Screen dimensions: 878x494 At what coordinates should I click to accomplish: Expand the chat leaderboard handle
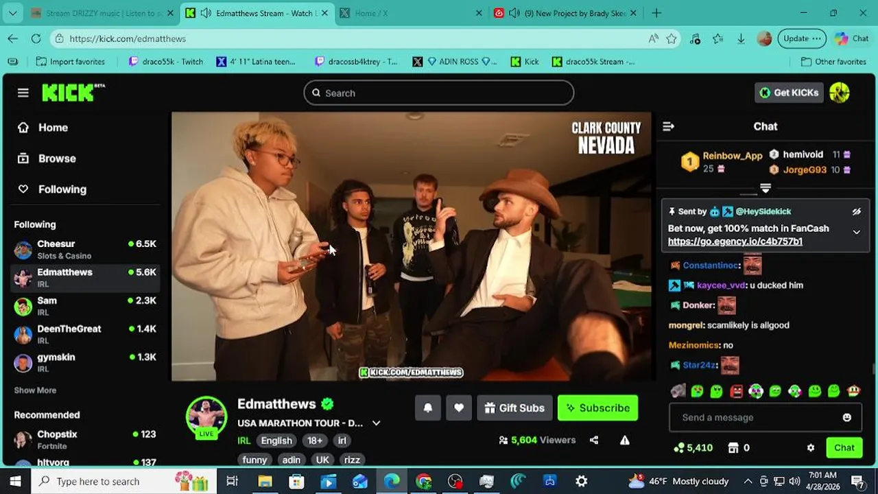(766, 188)
